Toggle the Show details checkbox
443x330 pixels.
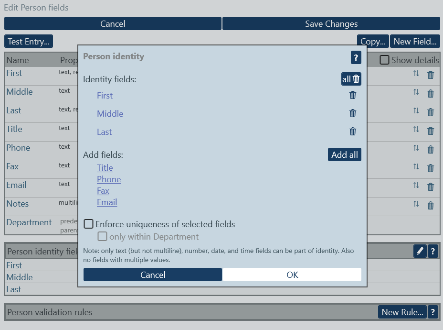tap(384, 60)
